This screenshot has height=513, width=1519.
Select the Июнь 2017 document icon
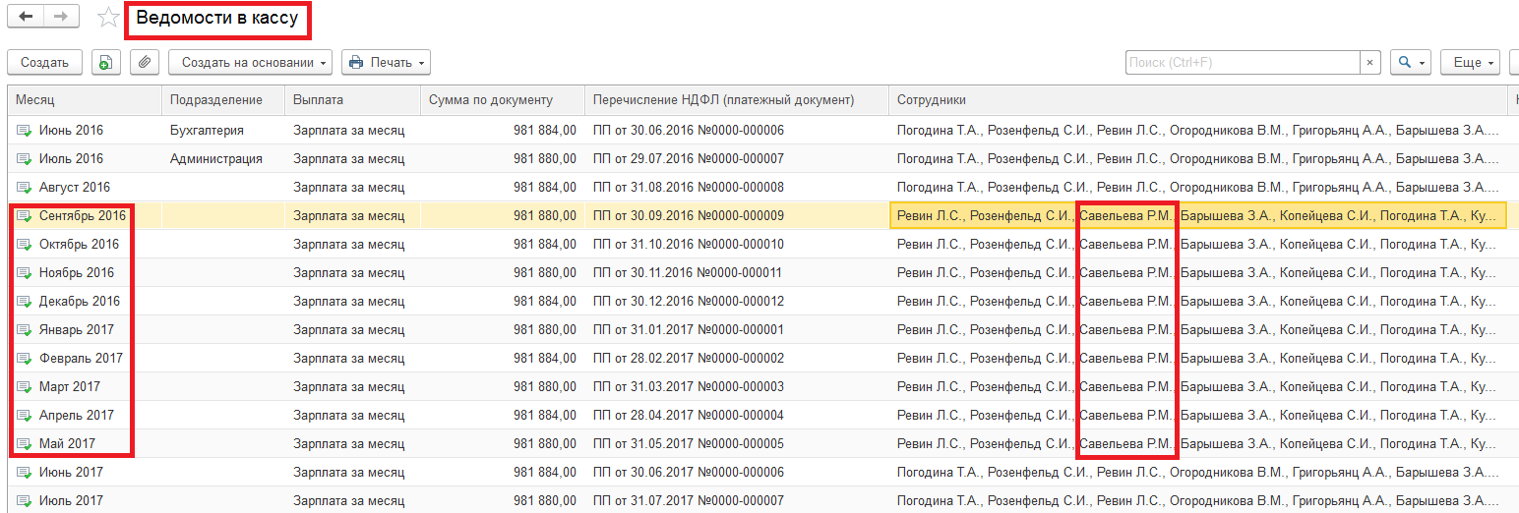pos(24,472)
